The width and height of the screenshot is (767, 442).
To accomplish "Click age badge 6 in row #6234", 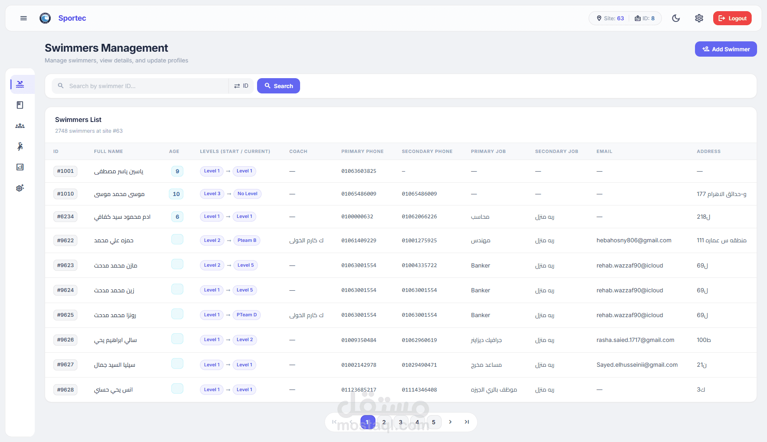I will pos(177,217).
